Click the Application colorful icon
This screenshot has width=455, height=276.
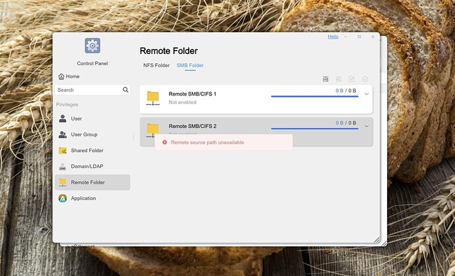point(63,198)
